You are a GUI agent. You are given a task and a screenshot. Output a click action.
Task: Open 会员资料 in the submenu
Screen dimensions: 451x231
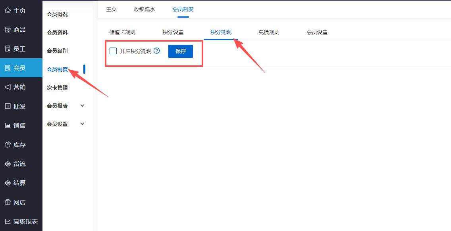click(57, 33)
